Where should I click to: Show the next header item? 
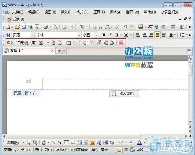click(112, 43)
